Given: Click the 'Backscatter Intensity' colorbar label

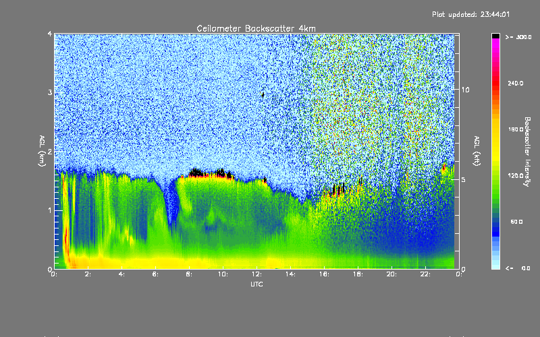Looking at the screenshot, I should click(x=527, y=152).
